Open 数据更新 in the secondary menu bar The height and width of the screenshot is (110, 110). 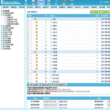(x=62, y=7)
